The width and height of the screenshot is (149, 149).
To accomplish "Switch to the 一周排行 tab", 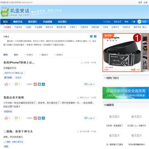I will [x=43, y=55].
